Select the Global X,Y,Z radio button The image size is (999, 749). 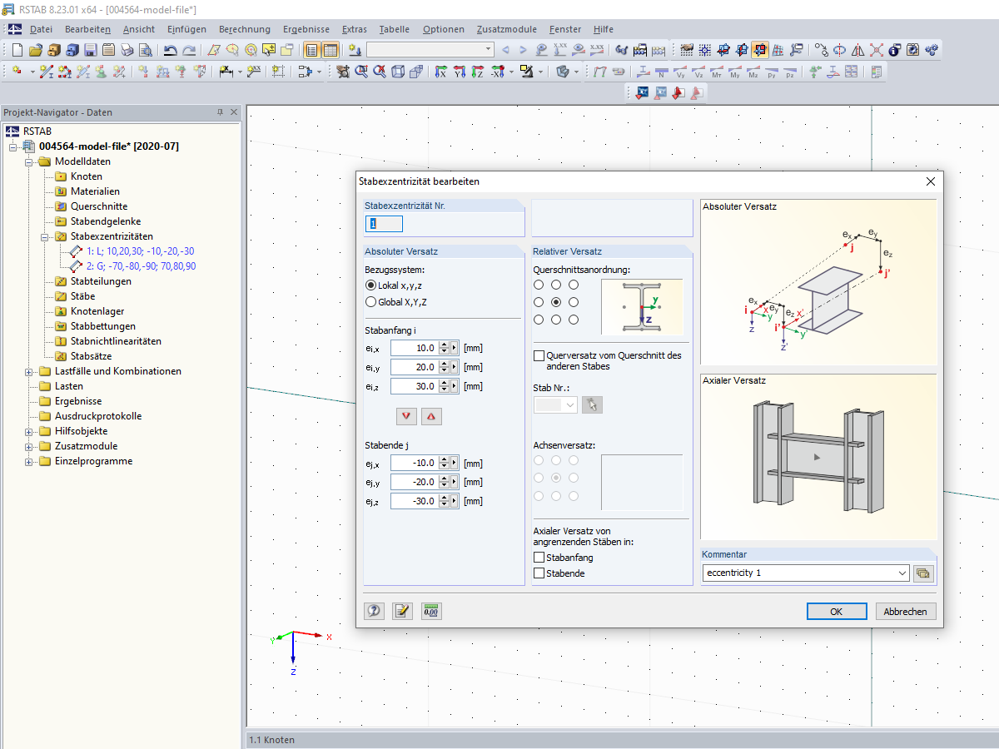[x=371, y=302]
